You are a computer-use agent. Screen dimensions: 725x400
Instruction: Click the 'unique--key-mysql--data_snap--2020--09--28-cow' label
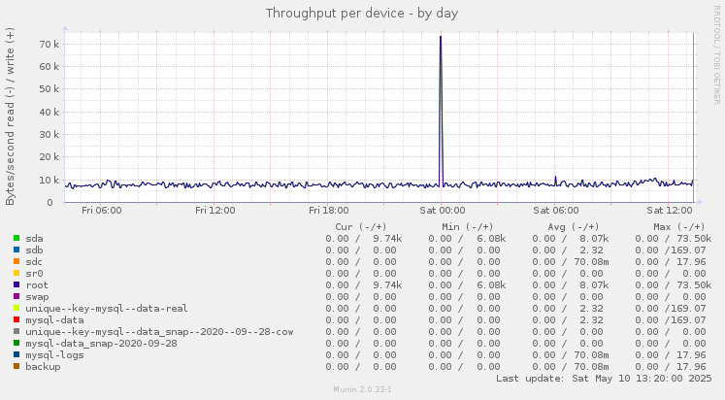159,332
